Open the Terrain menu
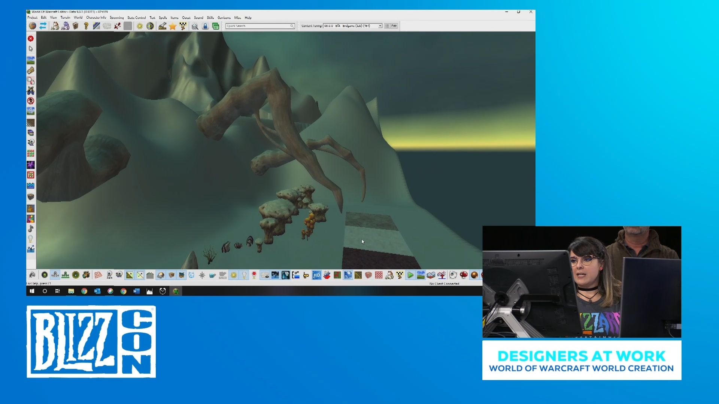 coord(65,18)
